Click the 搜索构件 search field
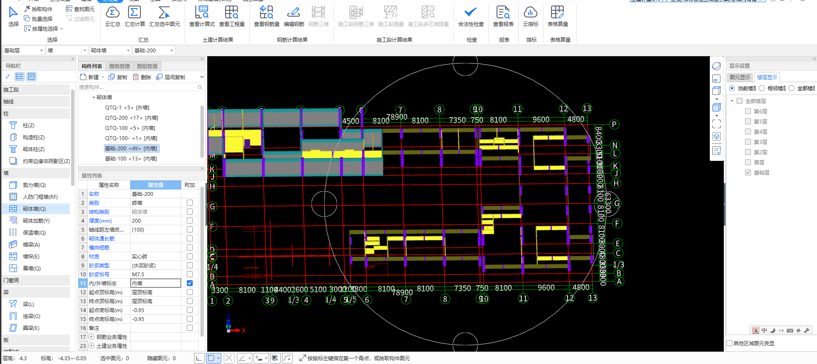The height and width of the screenshot is (364, 817). click(140, 87)
